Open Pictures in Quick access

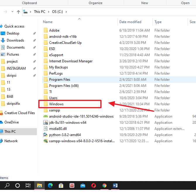coord(13,54)
